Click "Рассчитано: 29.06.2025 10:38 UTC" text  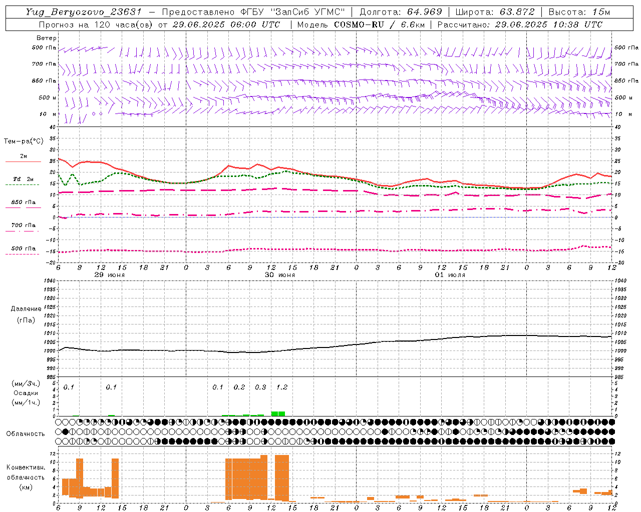point(520,24)
